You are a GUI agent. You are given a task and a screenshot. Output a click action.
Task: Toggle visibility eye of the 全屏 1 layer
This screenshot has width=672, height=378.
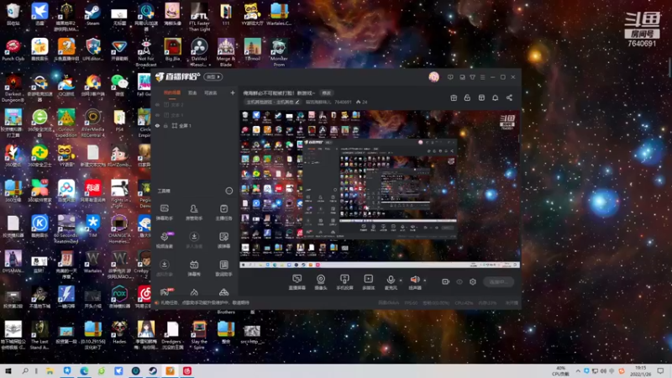pos(157,125)
